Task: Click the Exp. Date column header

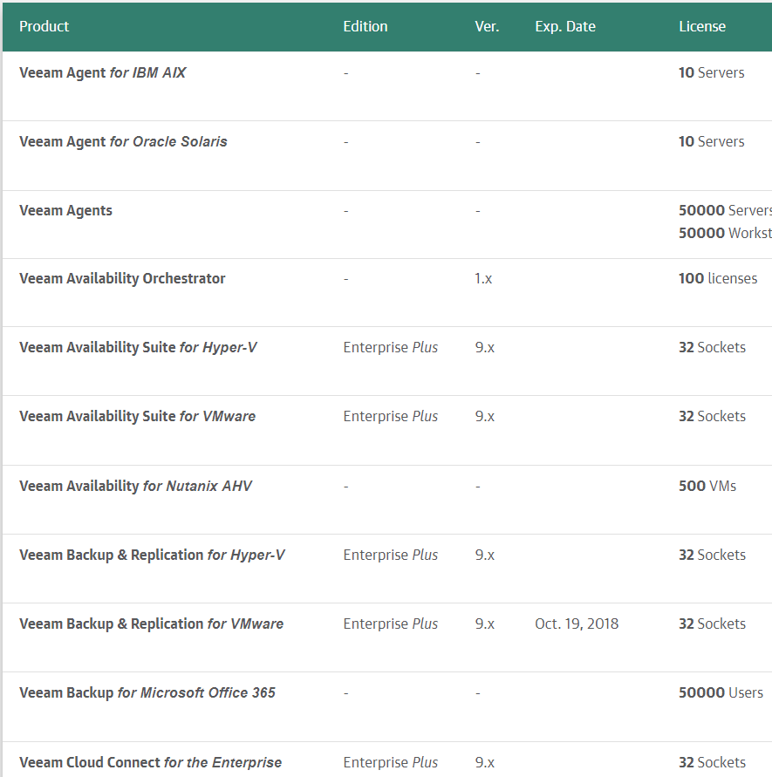Action: (564, 26)
